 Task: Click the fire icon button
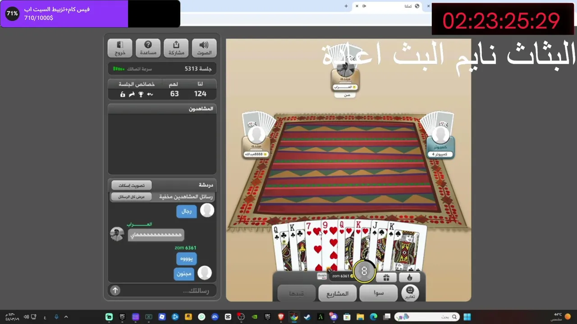pyautogui.click(x=410, y=278)
